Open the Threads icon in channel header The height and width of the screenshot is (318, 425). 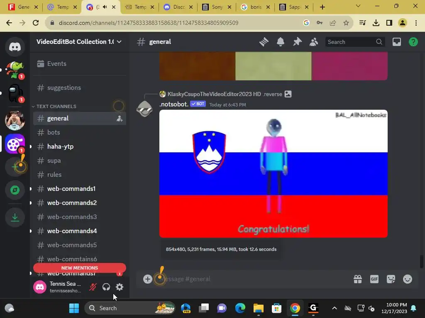click(264, 42)
